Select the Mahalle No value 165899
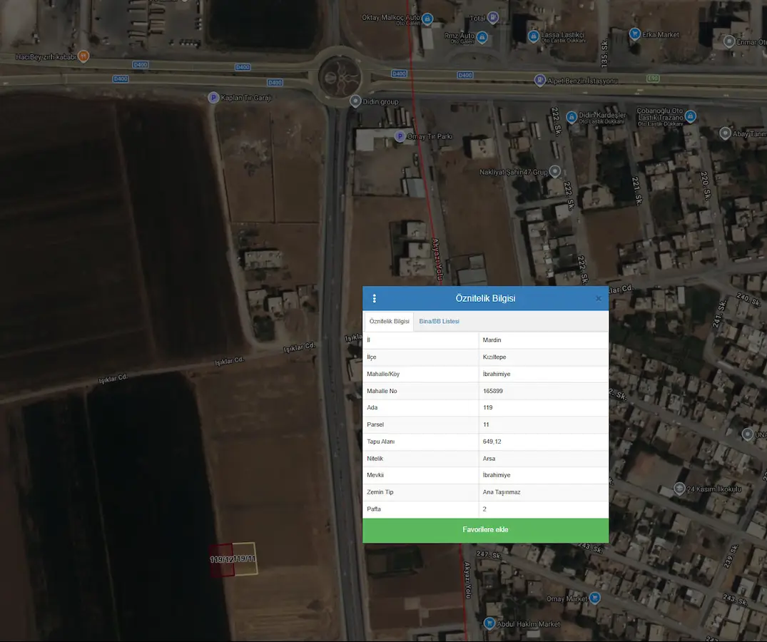 point(492,391)
